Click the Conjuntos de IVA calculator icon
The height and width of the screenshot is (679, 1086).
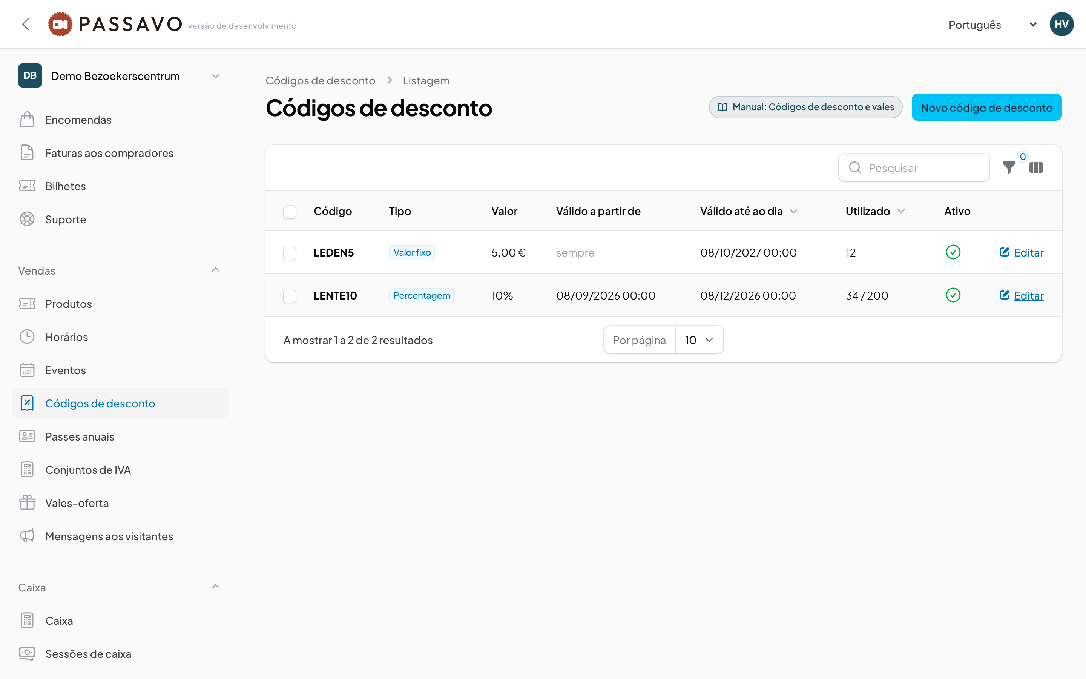tap(27, 470)
